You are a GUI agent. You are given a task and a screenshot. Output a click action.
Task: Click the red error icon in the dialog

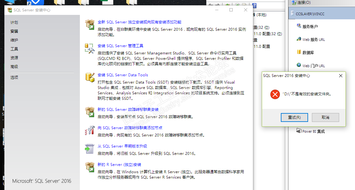pyautogui.click(x=275, y=94)
